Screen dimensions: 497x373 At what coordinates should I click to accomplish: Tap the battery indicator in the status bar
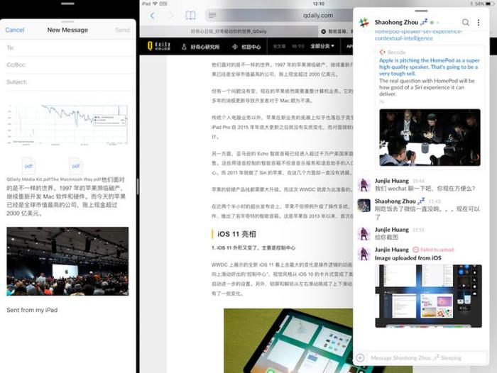click(x=490, y=4)
